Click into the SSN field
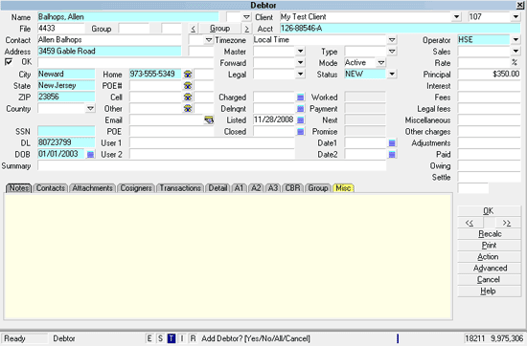Screen dimensions: 527x346 pyautogui.click(x=66, y=132)
